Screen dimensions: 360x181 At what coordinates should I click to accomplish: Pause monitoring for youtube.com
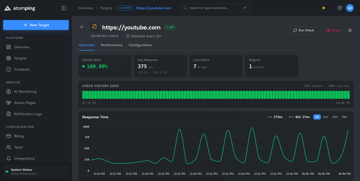tap(334, 30)
